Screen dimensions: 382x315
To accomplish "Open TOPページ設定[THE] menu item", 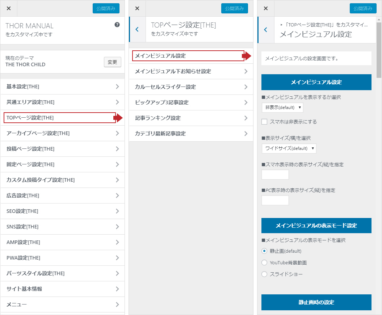I will [x=60, y=118].
